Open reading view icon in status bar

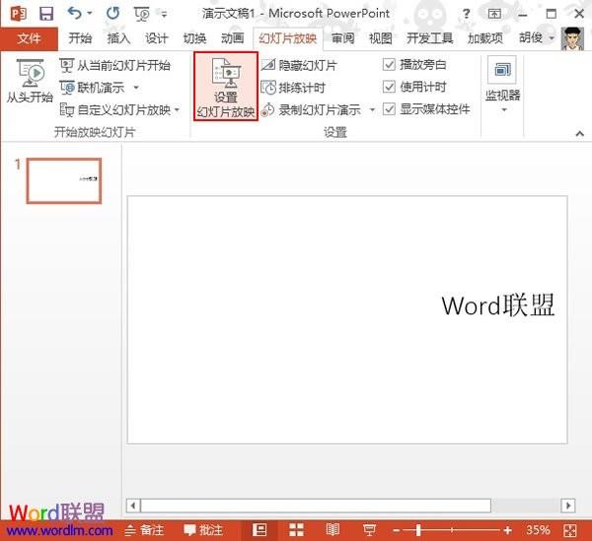[x=333, y=529]
